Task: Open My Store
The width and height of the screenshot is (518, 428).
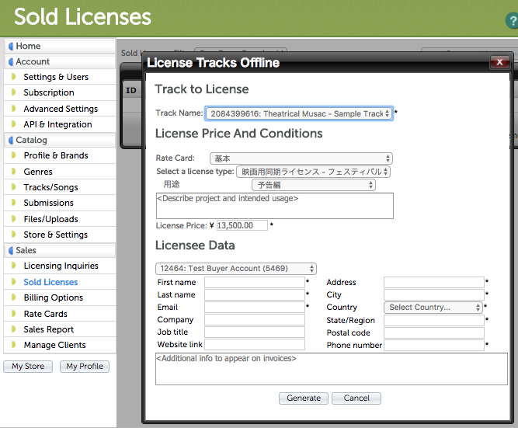Action: (x=28, y=367)
